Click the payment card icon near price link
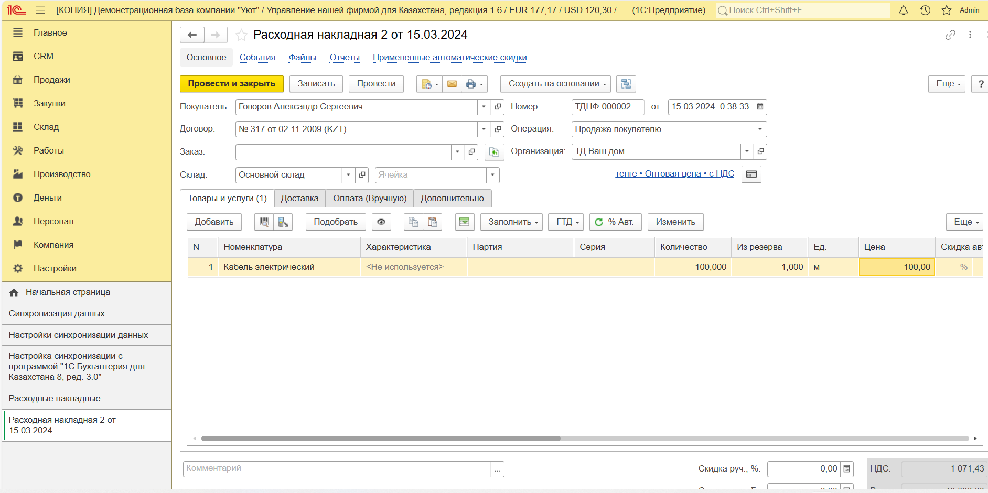 [x=751, y=174]
